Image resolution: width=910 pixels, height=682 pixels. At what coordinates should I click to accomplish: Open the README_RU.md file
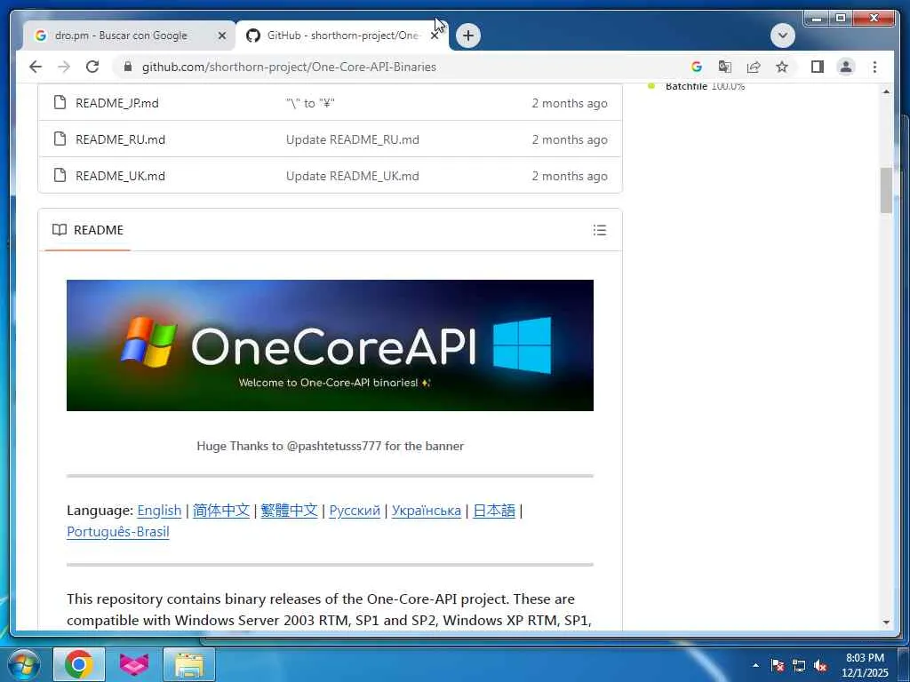click(x=120, y=139)
